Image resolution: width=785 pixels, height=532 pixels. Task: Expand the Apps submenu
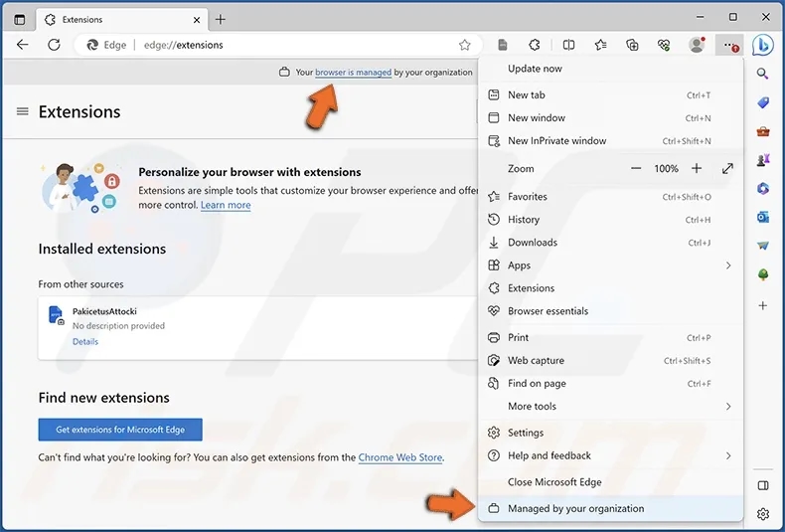727,266
